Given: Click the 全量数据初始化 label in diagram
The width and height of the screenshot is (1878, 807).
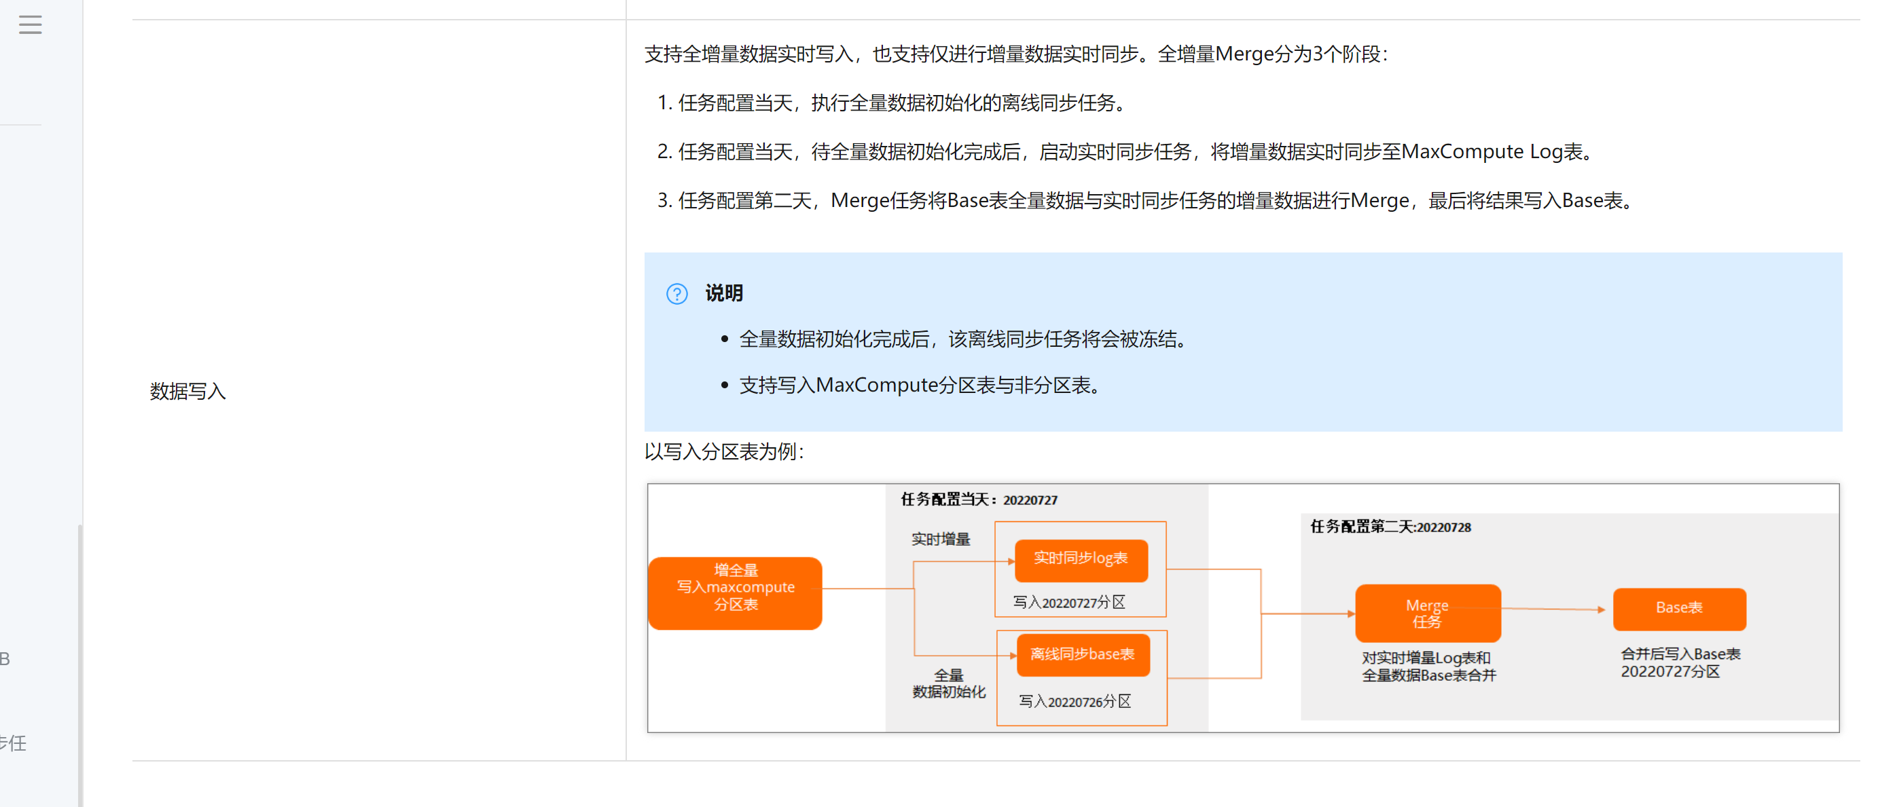Looking at the screenshot, I should click(950, 683).
